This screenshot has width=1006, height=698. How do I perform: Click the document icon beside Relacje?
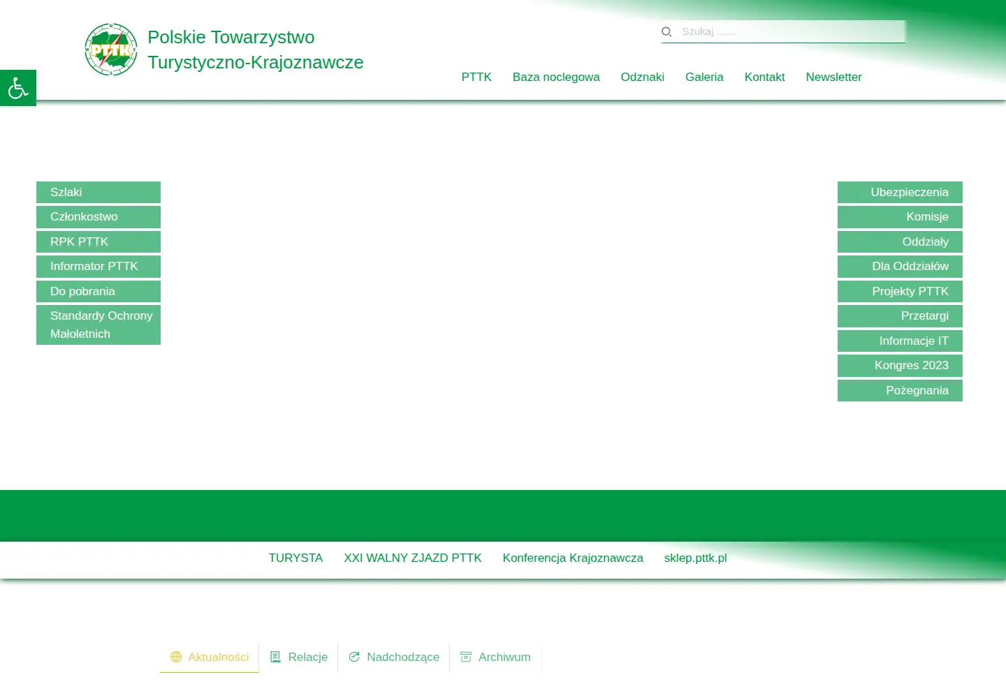pyautogui.click(x=275, y=657)
